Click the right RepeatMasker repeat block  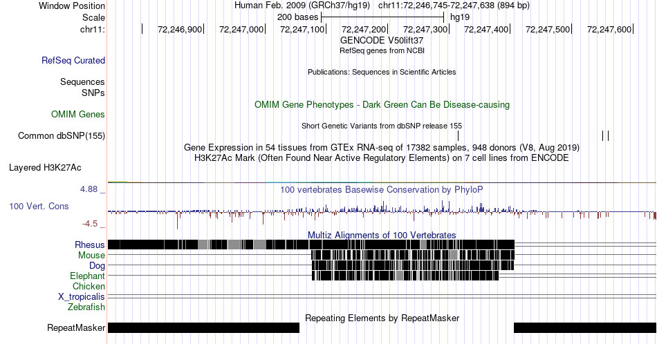[x=585, y=327]
